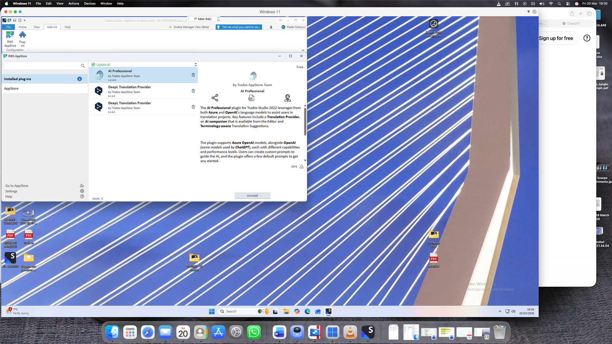
Task: Select the share icon for AI Professional
Action: coord(215,98)
